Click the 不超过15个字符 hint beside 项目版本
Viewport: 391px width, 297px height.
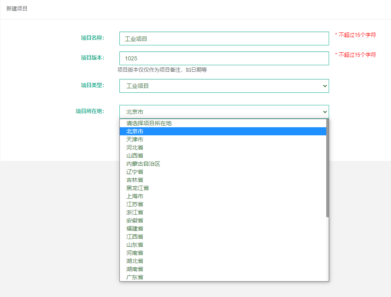(x=356, y=55)
